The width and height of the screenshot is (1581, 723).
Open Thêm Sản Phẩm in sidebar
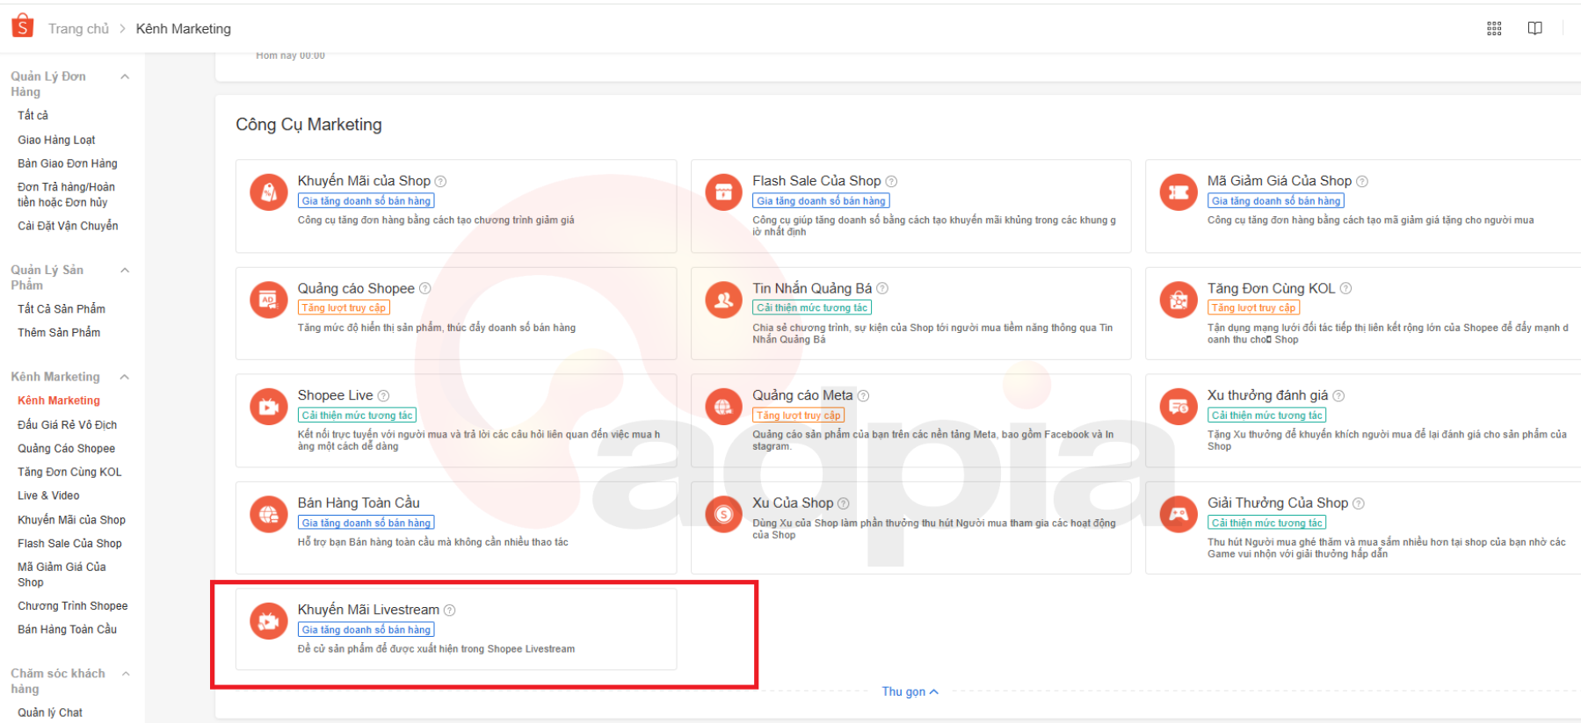click(x=59, y=332)
